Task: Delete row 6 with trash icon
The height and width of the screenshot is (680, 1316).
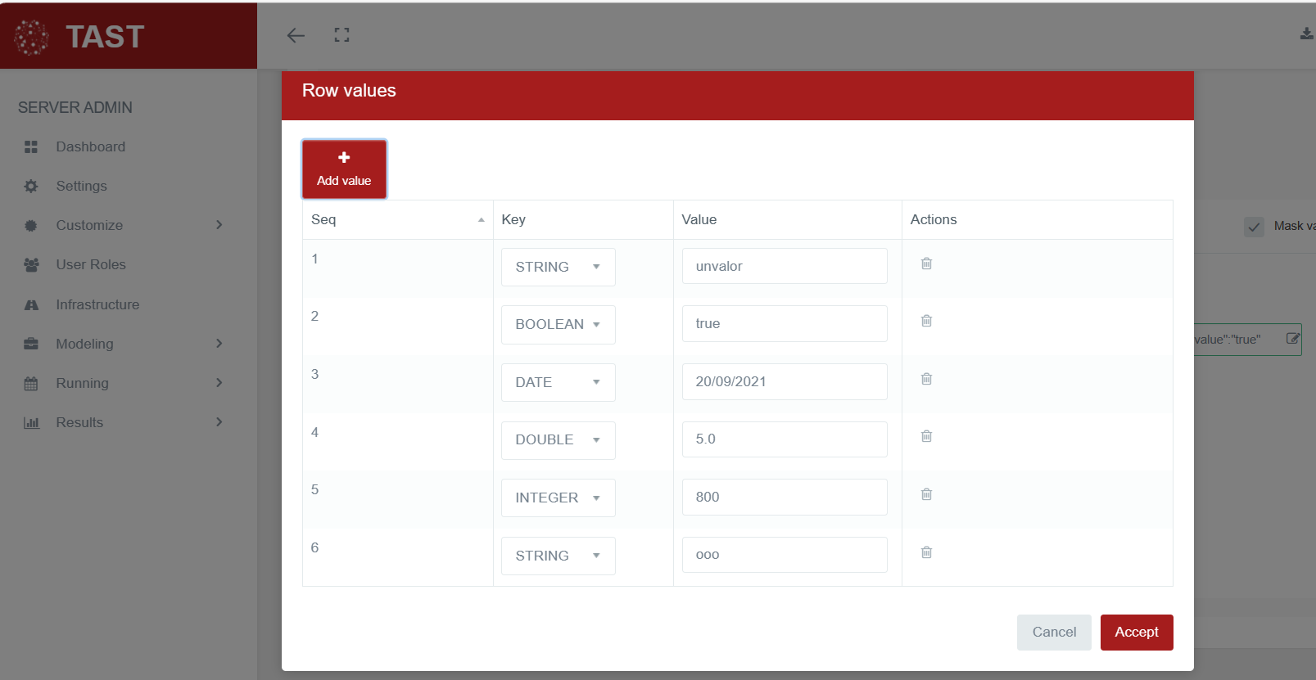Action: pyautogui.click(x=926, y=552)
